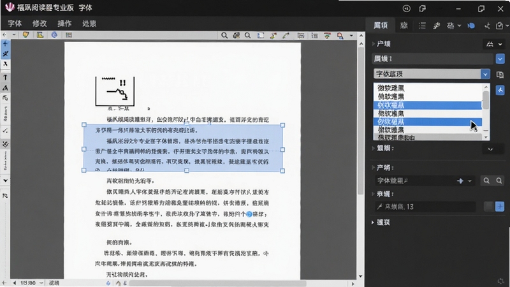The height and width of the screenshot is (287, 510).
Task: Open toolbar overflow dropdown arrow
Action: click(351, 35)
